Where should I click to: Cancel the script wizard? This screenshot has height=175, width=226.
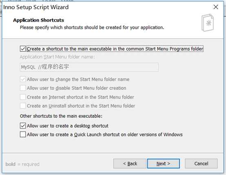tap(201, 164)
